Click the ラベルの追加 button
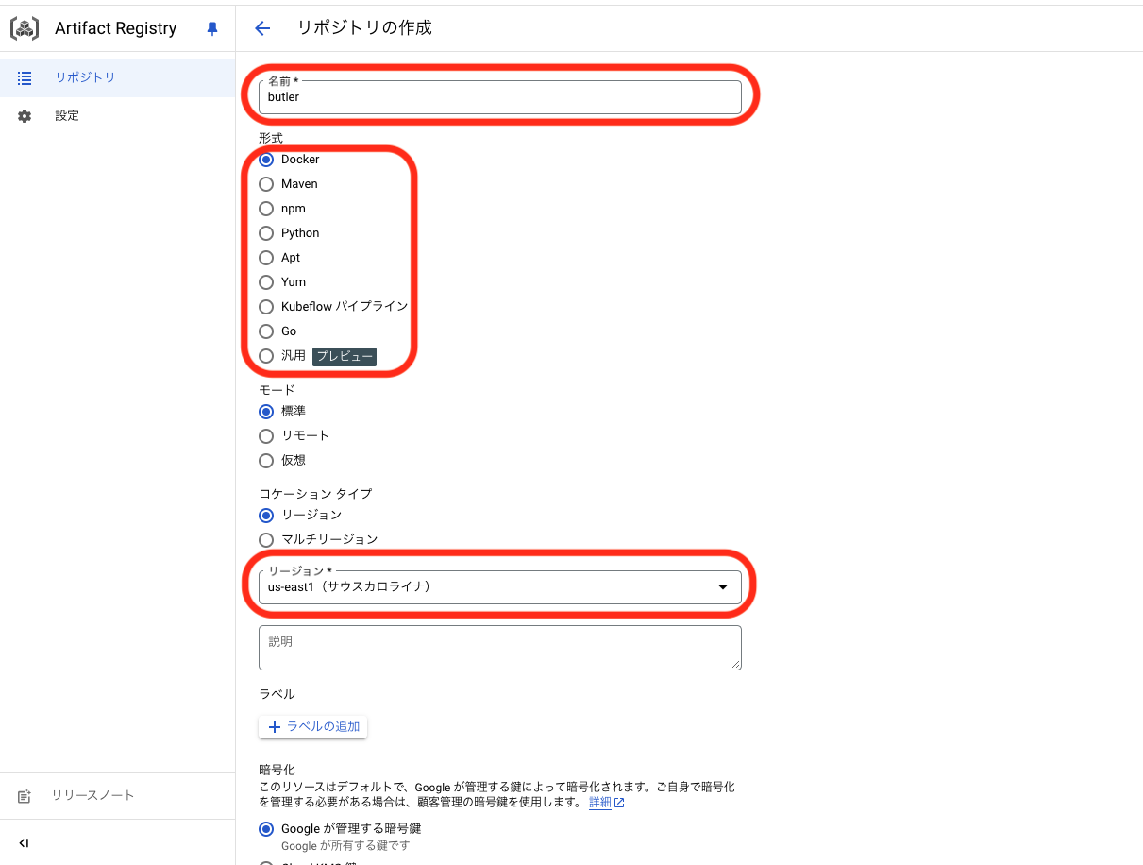The width and height of the screenshot is (1143, 865). pyautogui.click(x=312, y=726)
